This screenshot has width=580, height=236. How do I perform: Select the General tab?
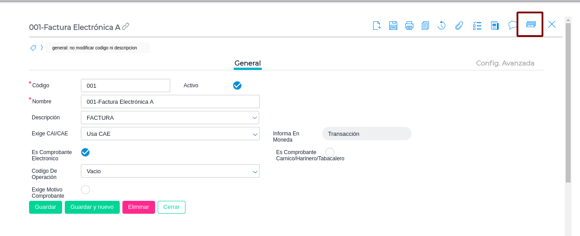point(248,63)
